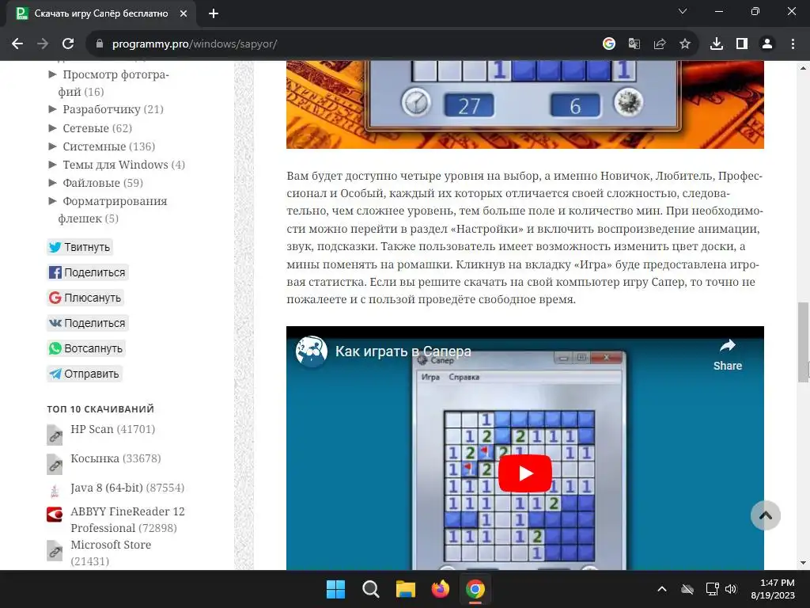Click the Twitter Твитнуть button
The height and width of the screenshot is (608, 810).
(x=80, y=247)
